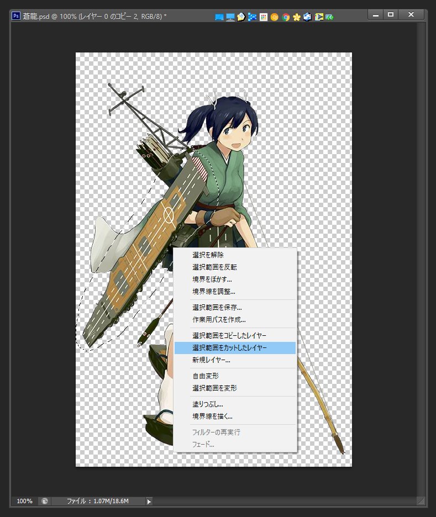Click the colorful grid icon in title bar

[x=264, y=17]
